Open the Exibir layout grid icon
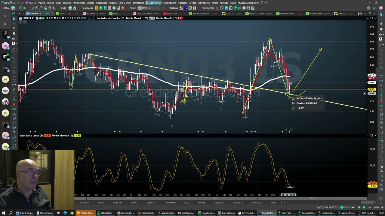 coord(70,8)
